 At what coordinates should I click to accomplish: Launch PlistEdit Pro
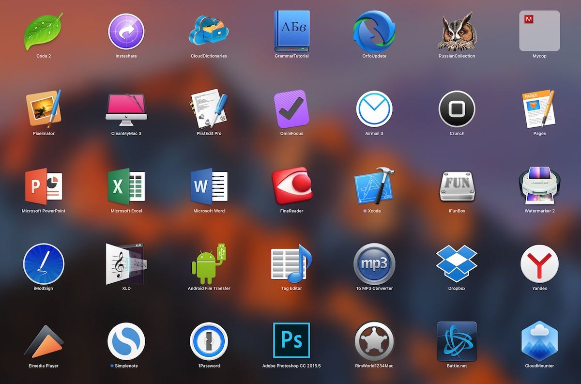(209, 109)
